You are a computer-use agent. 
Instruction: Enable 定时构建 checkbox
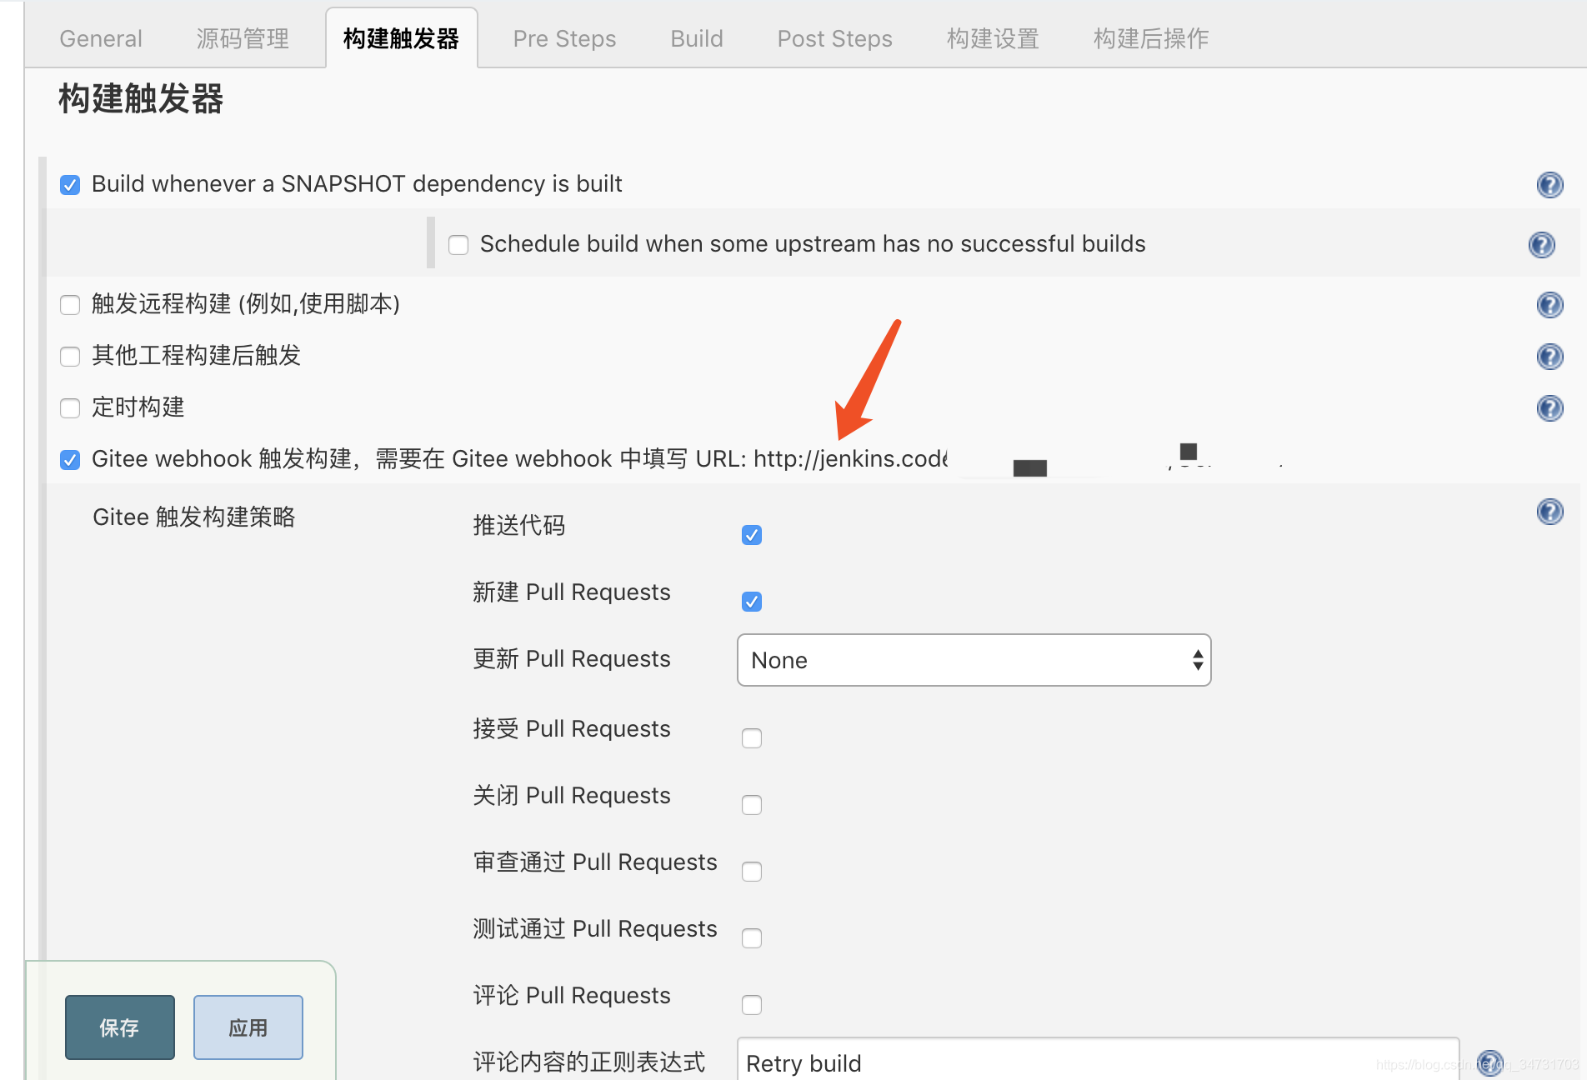pos(70,407)
